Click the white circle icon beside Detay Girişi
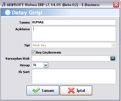Screen dimensions: 121x101 tap(7, 12)
